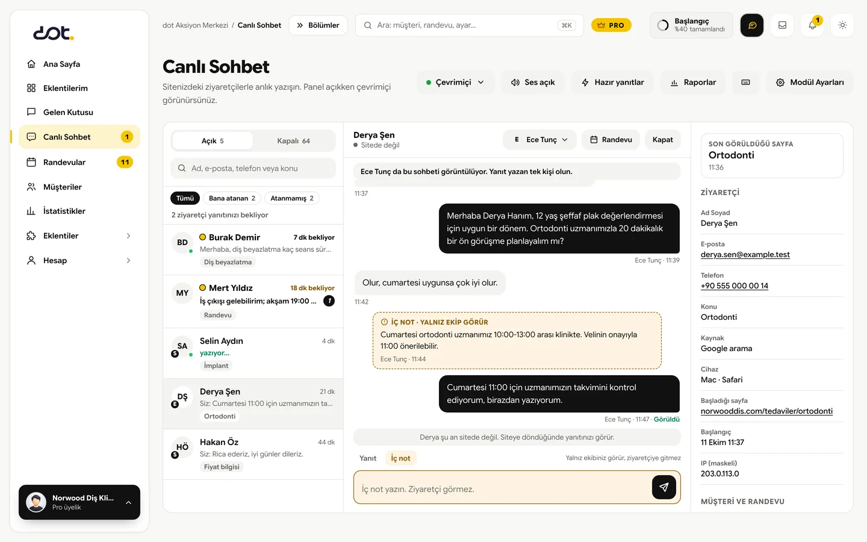
Task: Click the Randevu button in chat header
Action: (611, 140)
